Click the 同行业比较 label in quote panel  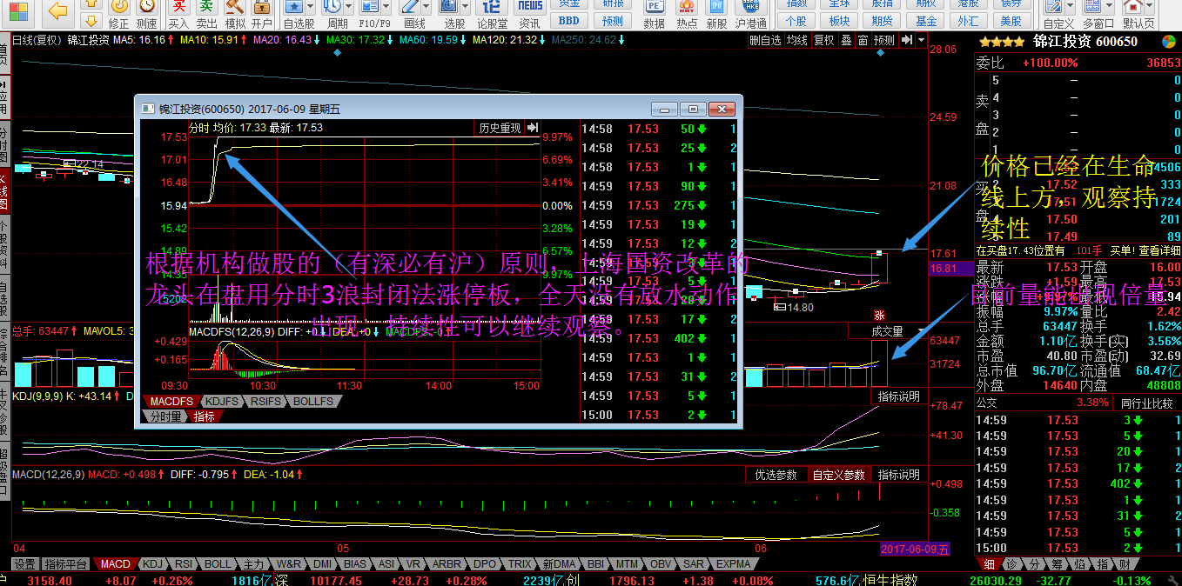[x=1145, y=403]
